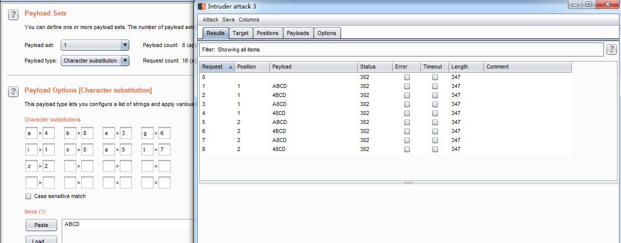This screenshot has height=243, width=621.
Task: Sort results by Request column
Action: 217,67
